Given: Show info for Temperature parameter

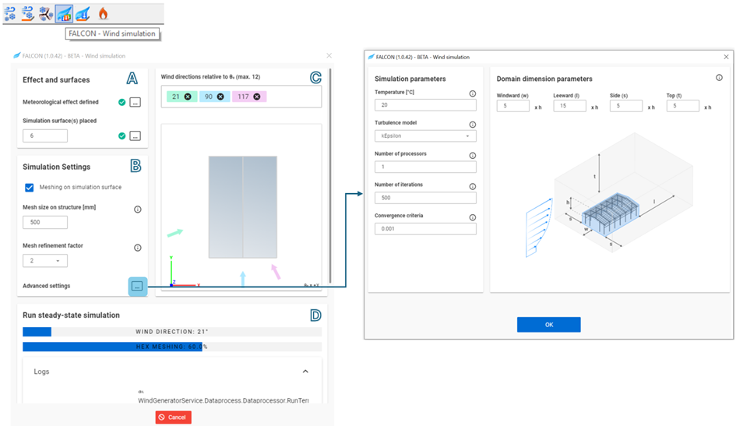Looking at the screenshot, I should tap(473, 93).
